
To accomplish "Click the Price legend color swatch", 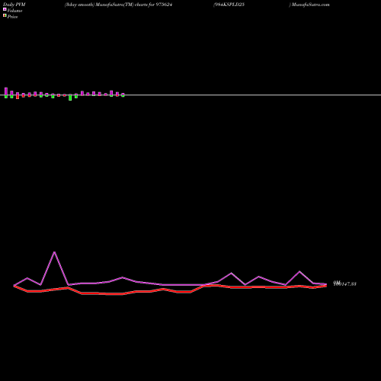I will coord(5,16).
